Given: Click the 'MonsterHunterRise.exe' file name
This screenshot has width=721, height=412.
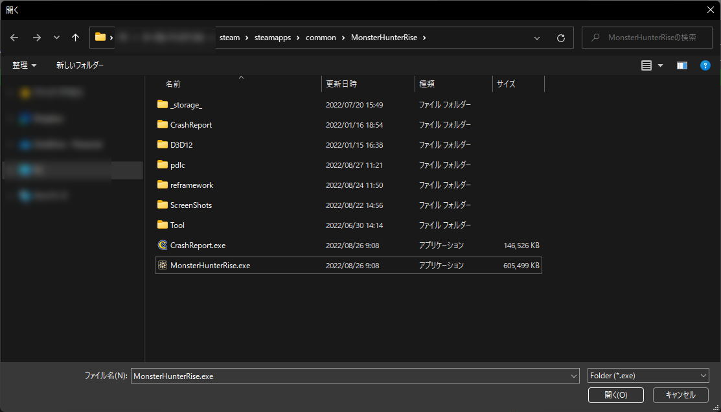Looking at the screenshot, I should [210, 266].
